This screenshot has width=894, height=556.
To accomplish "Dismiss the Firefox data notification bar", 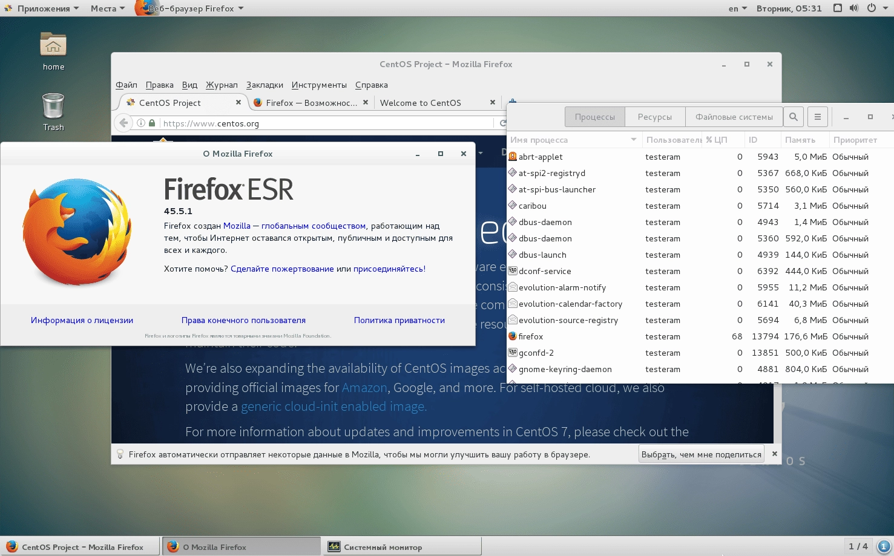I will tap(774, 454).
